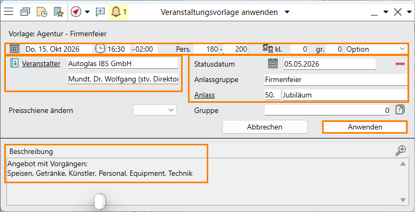Edit the Autoglas IBS GmbH organizer field
The height and width of the screenshot is (212, 415).
[x=123, y=63]
